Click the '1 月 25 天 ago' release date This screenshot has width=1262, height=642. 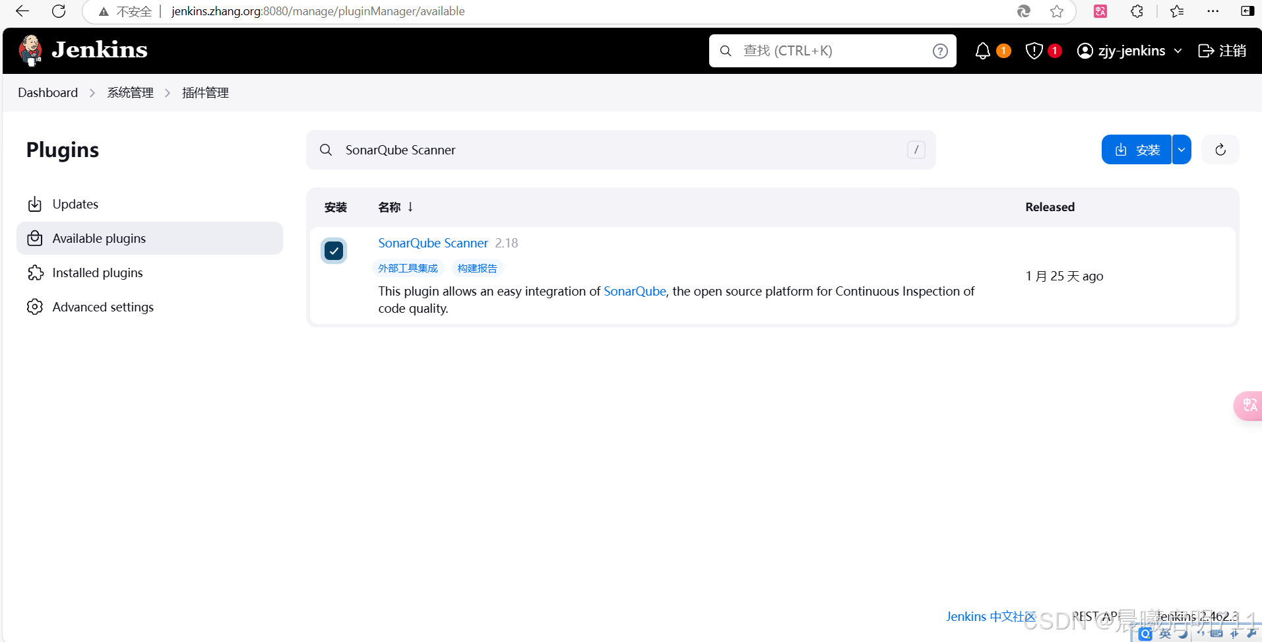(x=1064, y=276)
